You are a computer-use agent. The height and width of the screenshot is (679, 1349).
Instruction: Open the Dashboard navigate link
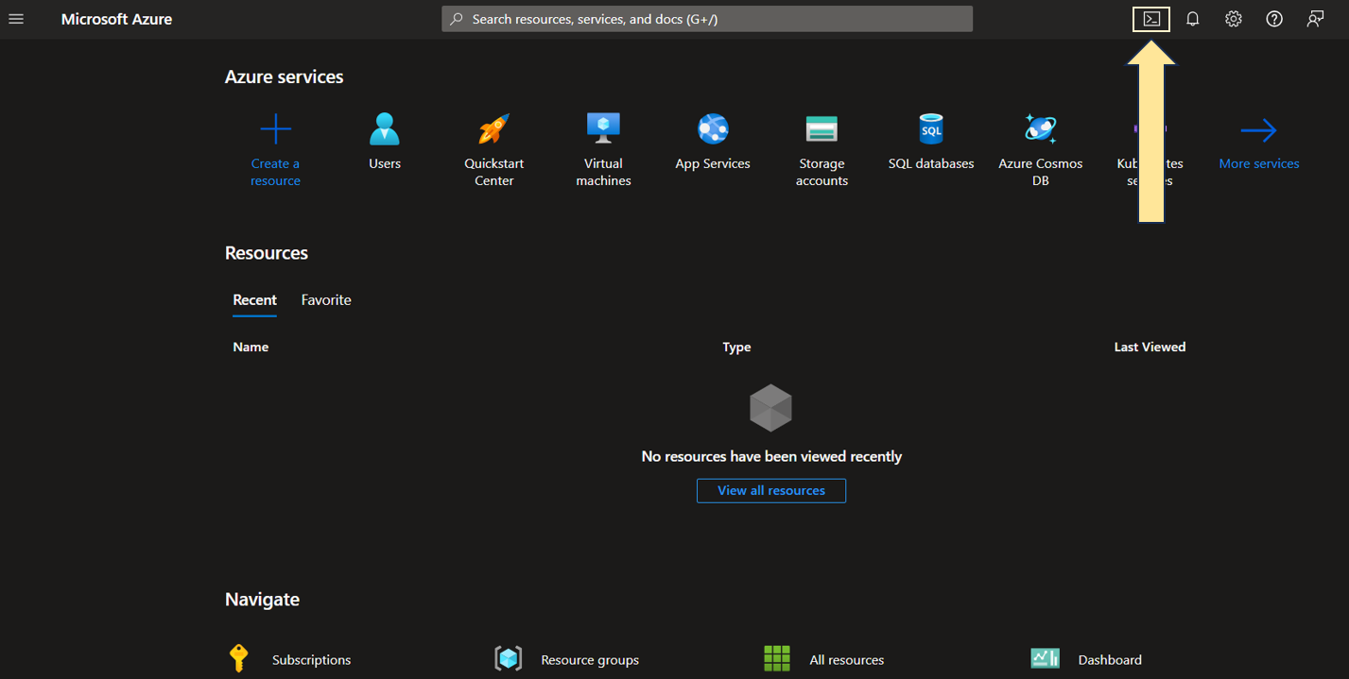pos(1110,660)
